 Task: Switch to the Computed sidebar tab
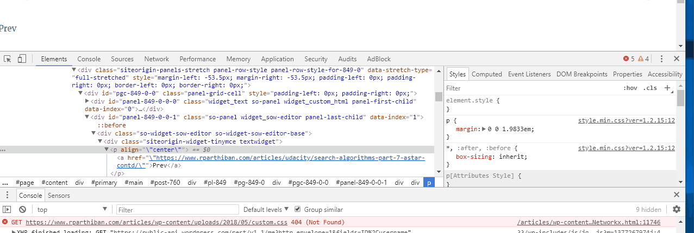click(486, 74)
